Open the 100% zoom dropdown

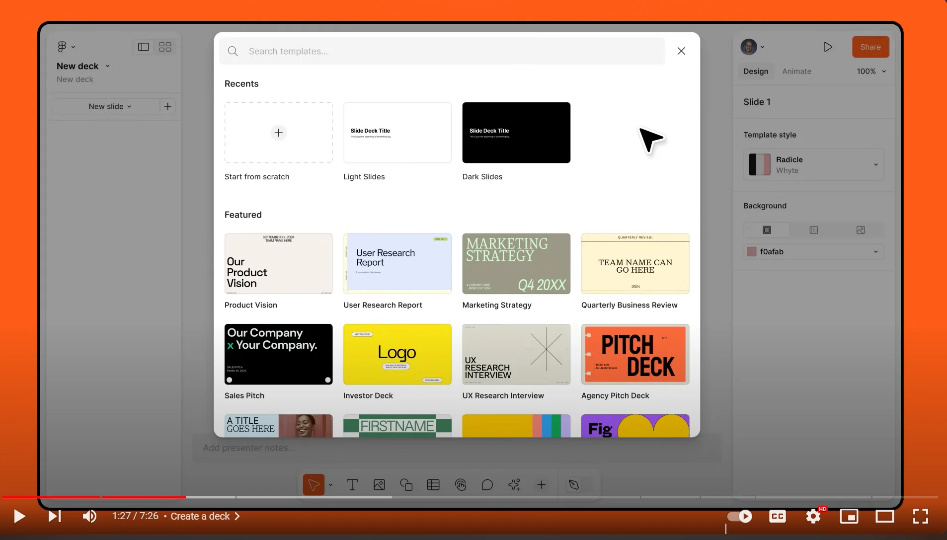point(871,72)
